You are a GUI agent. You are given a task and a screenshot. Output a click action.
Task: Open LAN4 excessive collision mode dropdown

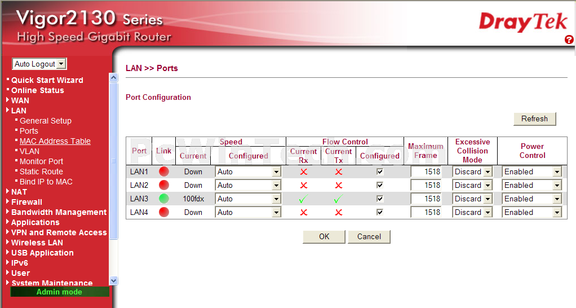click(x=472, y=213)
